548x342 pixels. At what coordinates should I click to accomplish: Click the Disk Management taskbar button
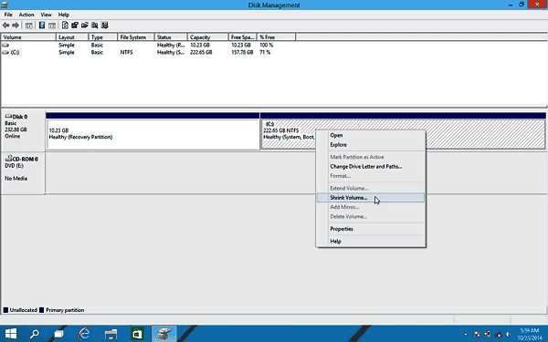coord(163,334)
